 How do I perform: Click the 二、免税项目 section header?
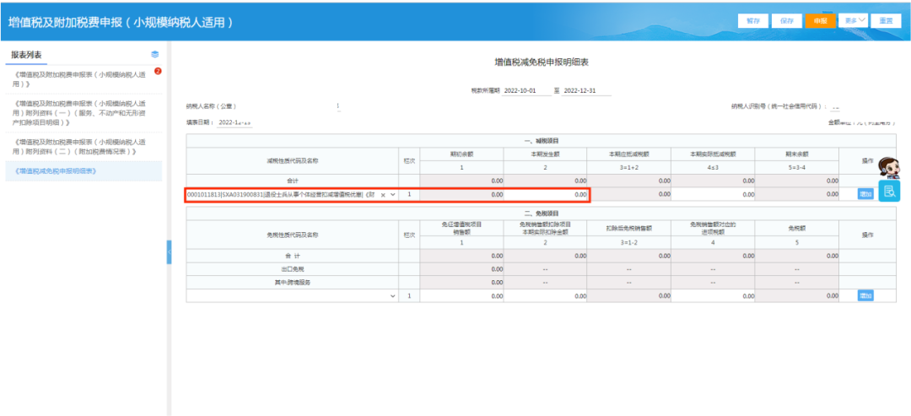(541, 213)
